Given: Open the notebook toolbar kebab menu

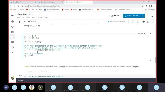Looking at the screenshot, I should coord(153,22).
